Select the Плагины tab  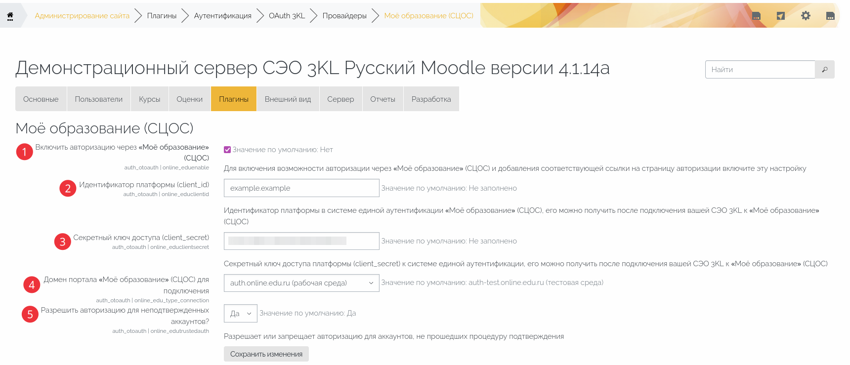[234, 99]
